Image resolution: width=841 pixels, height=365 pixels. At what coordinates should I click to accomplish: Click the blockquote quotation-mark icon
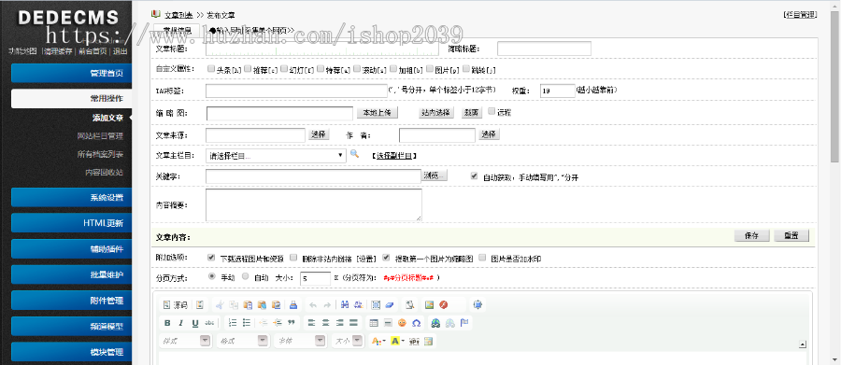pyautogui.click(x=292, y=323)
